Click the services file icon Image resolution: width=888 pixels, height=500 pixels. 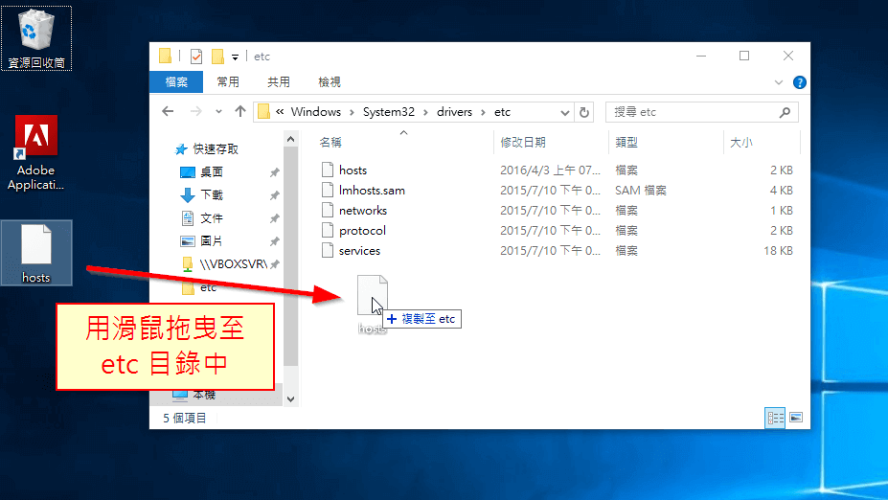[x=328, y=250]
